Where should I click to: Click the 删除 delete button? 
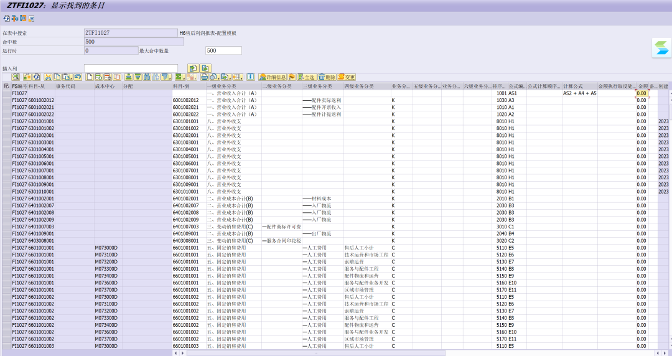click(327, 77)
